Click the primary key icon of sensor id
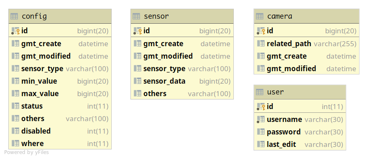 pos(138,31)
